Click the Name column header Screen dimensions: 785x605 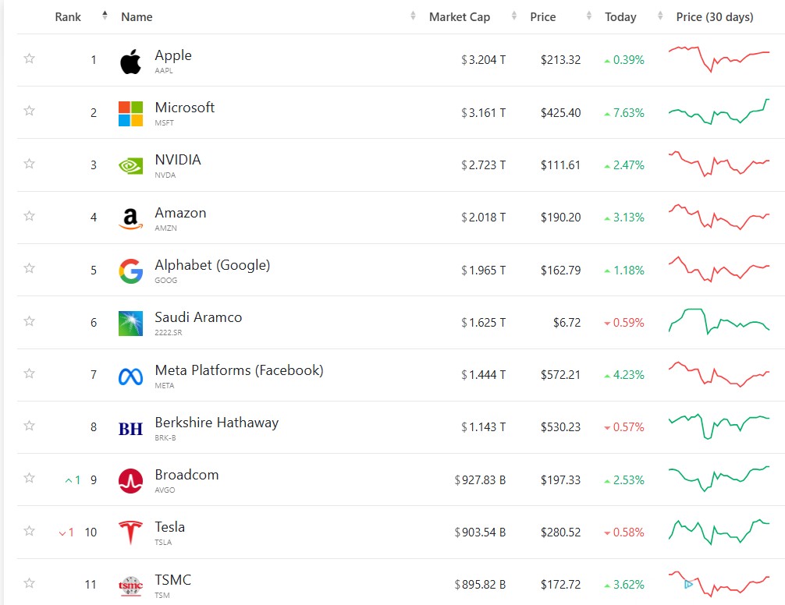point(137,17)
